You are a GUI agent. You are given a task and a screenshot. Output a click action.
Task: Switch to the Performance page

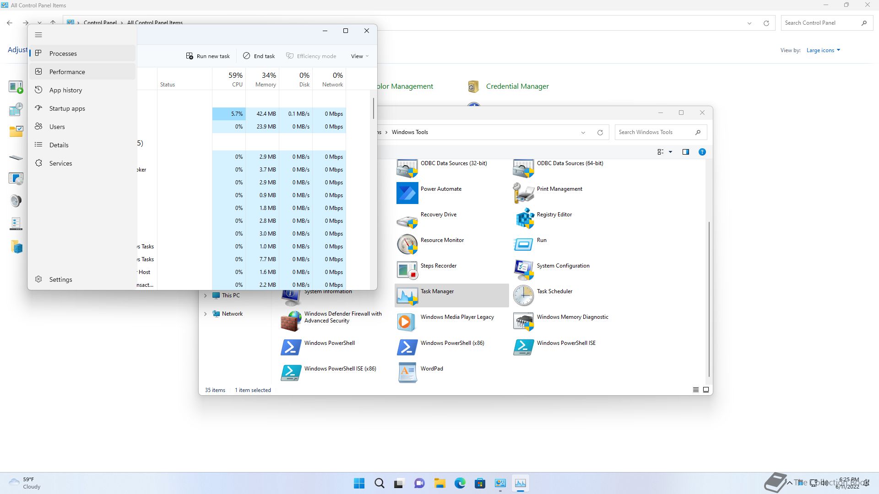[x=83, y=72]
